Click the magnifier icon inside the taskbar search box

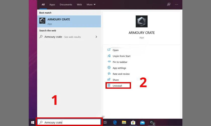(x=41, y=122)
